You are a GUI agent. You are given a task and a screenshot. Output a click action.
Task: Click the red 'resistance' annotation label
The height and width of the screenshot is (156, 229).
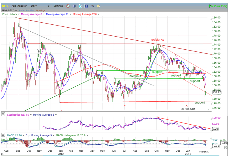point(157,40)
